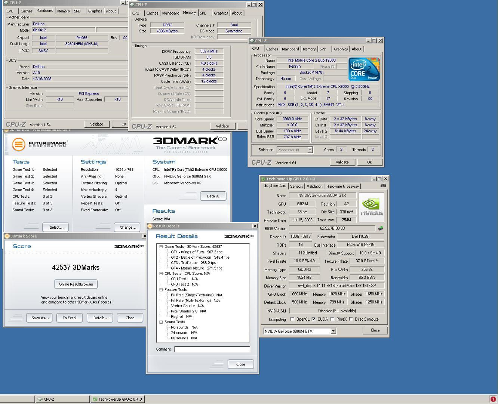Open Hardware Giveaway tab in GPU-Z
The height and width of the screenshot is (404, 498).
point(342,186)
